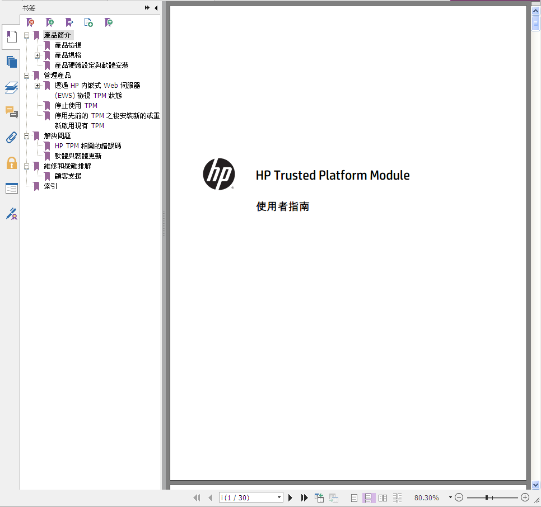Click the next view icon
The height and width of the screenshot is (507, 541).
coord(334,497)
